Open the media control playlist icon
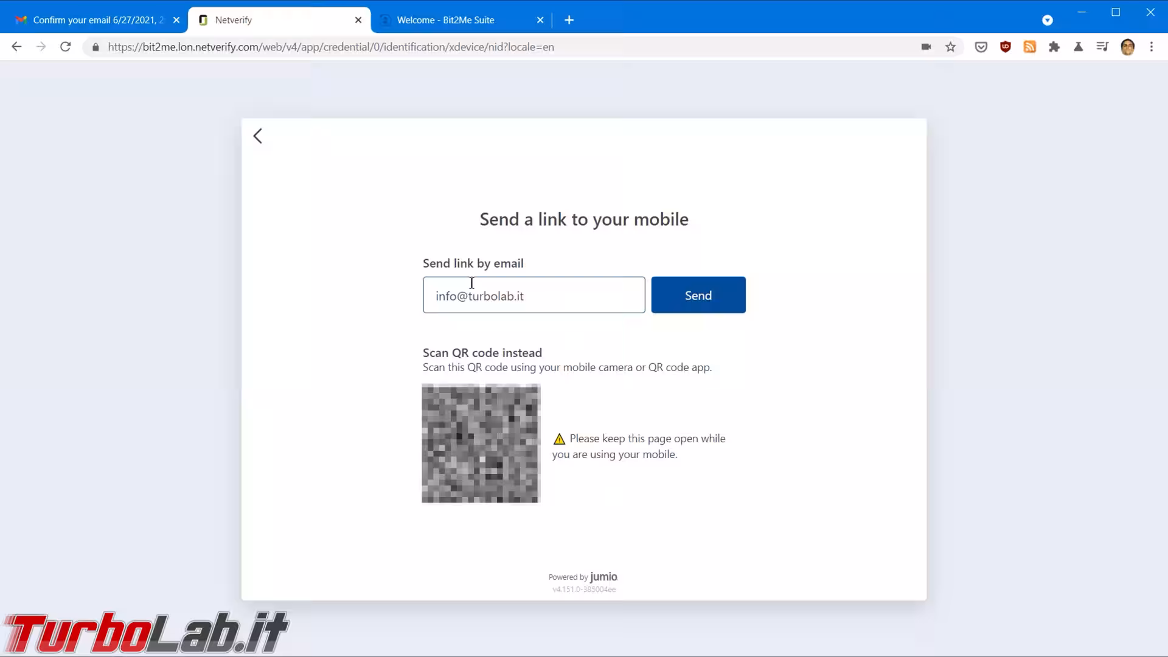Screen dimensions: 1168x657 pos(1102,47)
